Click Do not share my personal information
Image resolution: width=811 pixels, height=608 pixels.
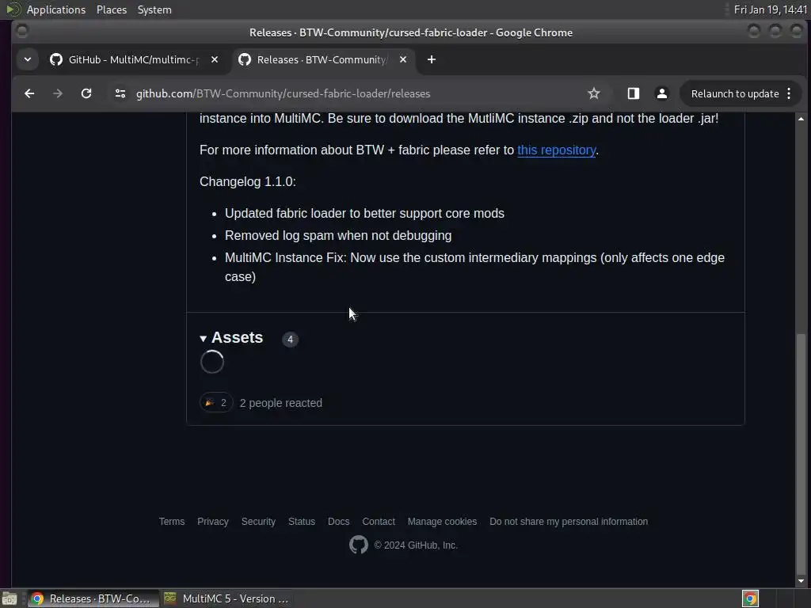[x=569, y=522]
